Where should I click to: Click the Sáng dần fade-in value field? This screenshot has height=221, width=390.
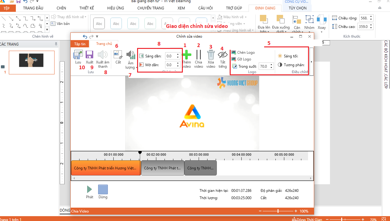coord(170,56)
